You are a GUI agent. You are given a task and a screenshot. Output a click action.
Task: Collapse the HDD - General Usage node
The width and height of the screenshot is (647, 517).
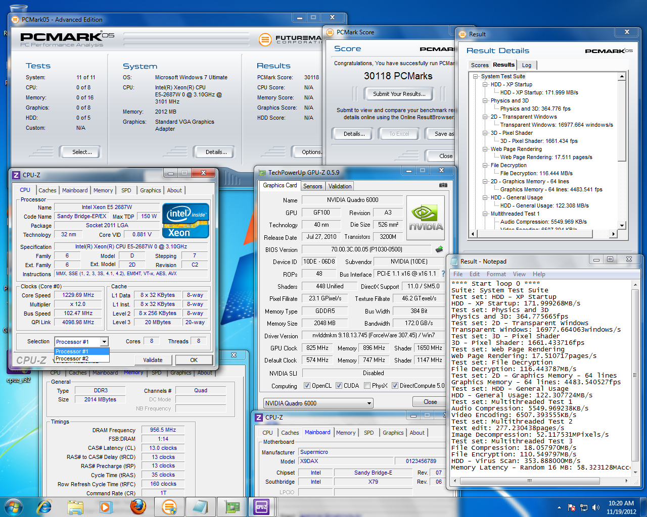point(485,197)
